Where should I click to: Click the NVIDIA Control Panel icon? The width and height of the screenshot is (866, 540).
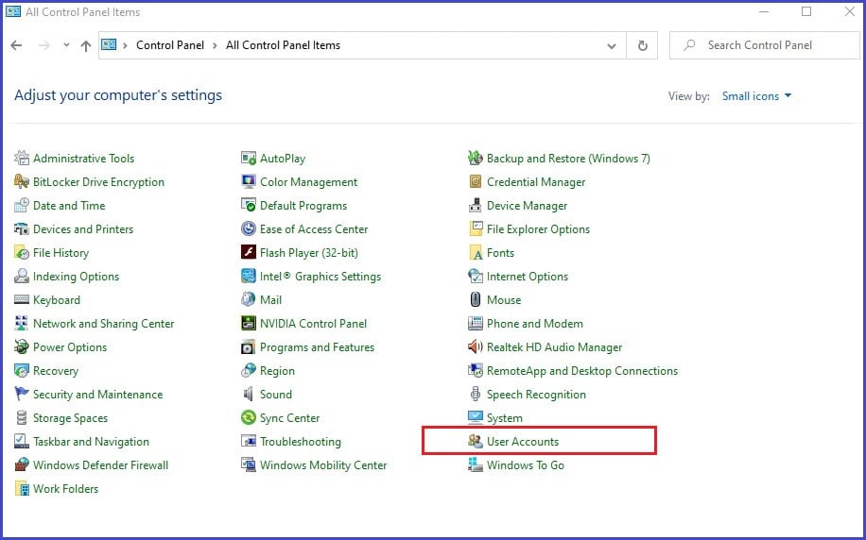(x=249, y=324)
